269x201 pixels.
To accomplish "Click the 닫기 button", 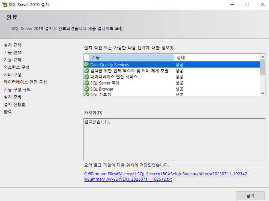I will (250, 196).
